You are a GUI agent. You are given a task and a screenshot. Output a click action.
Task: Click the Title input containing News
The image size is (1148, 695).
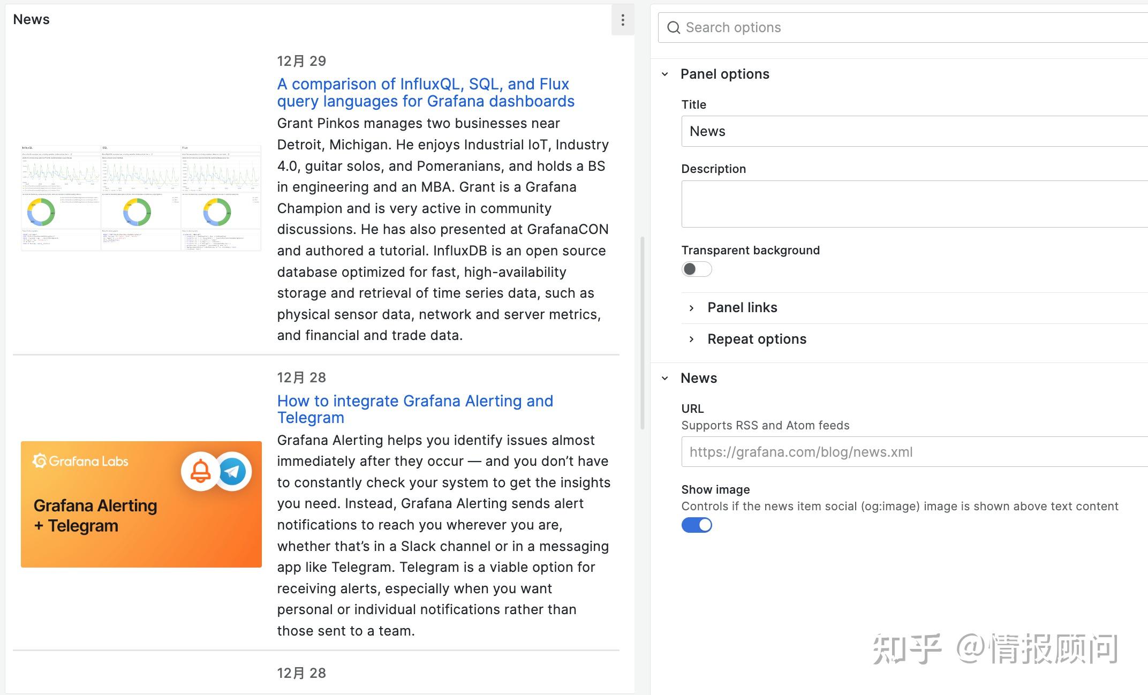910,131
